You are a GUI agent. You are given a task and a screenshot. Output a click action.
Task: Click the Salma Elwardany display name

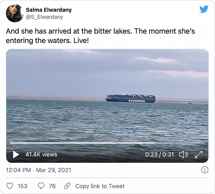point(49,10)
